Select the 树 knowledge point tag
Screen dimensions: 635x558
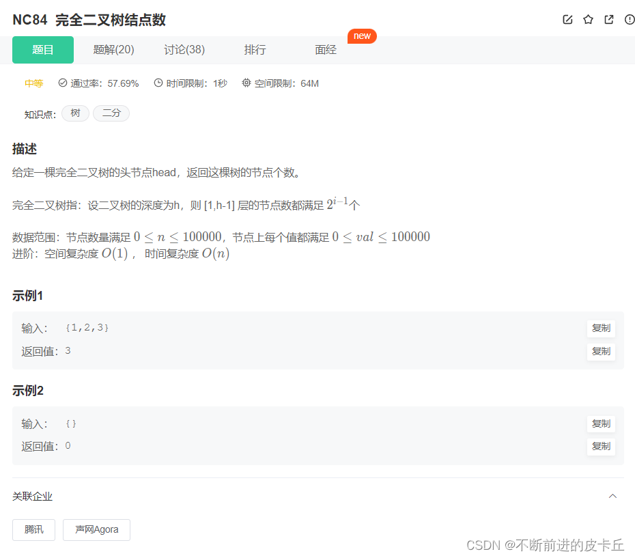[75, 113]
